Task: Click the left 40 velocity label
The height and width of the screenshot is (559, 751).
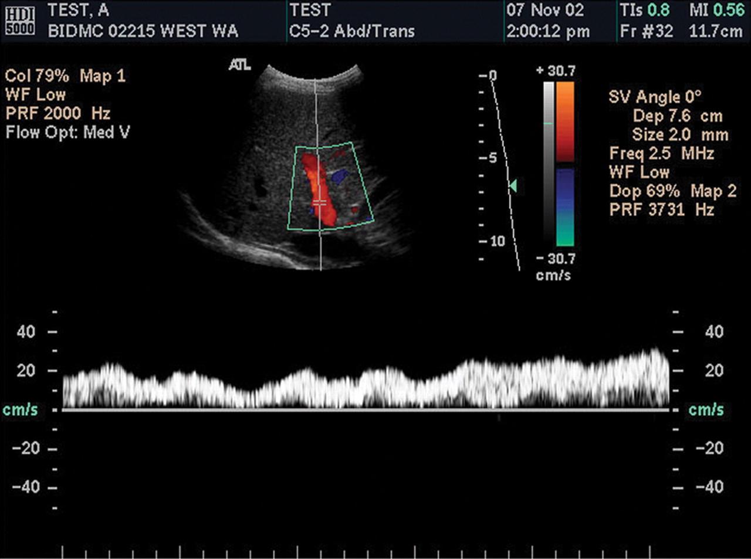Action: click(26, 332)
